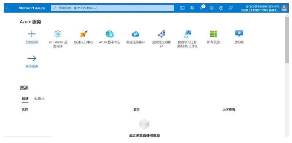Click the 名称 column header
The image size is (292, 143).
(25, 110)
